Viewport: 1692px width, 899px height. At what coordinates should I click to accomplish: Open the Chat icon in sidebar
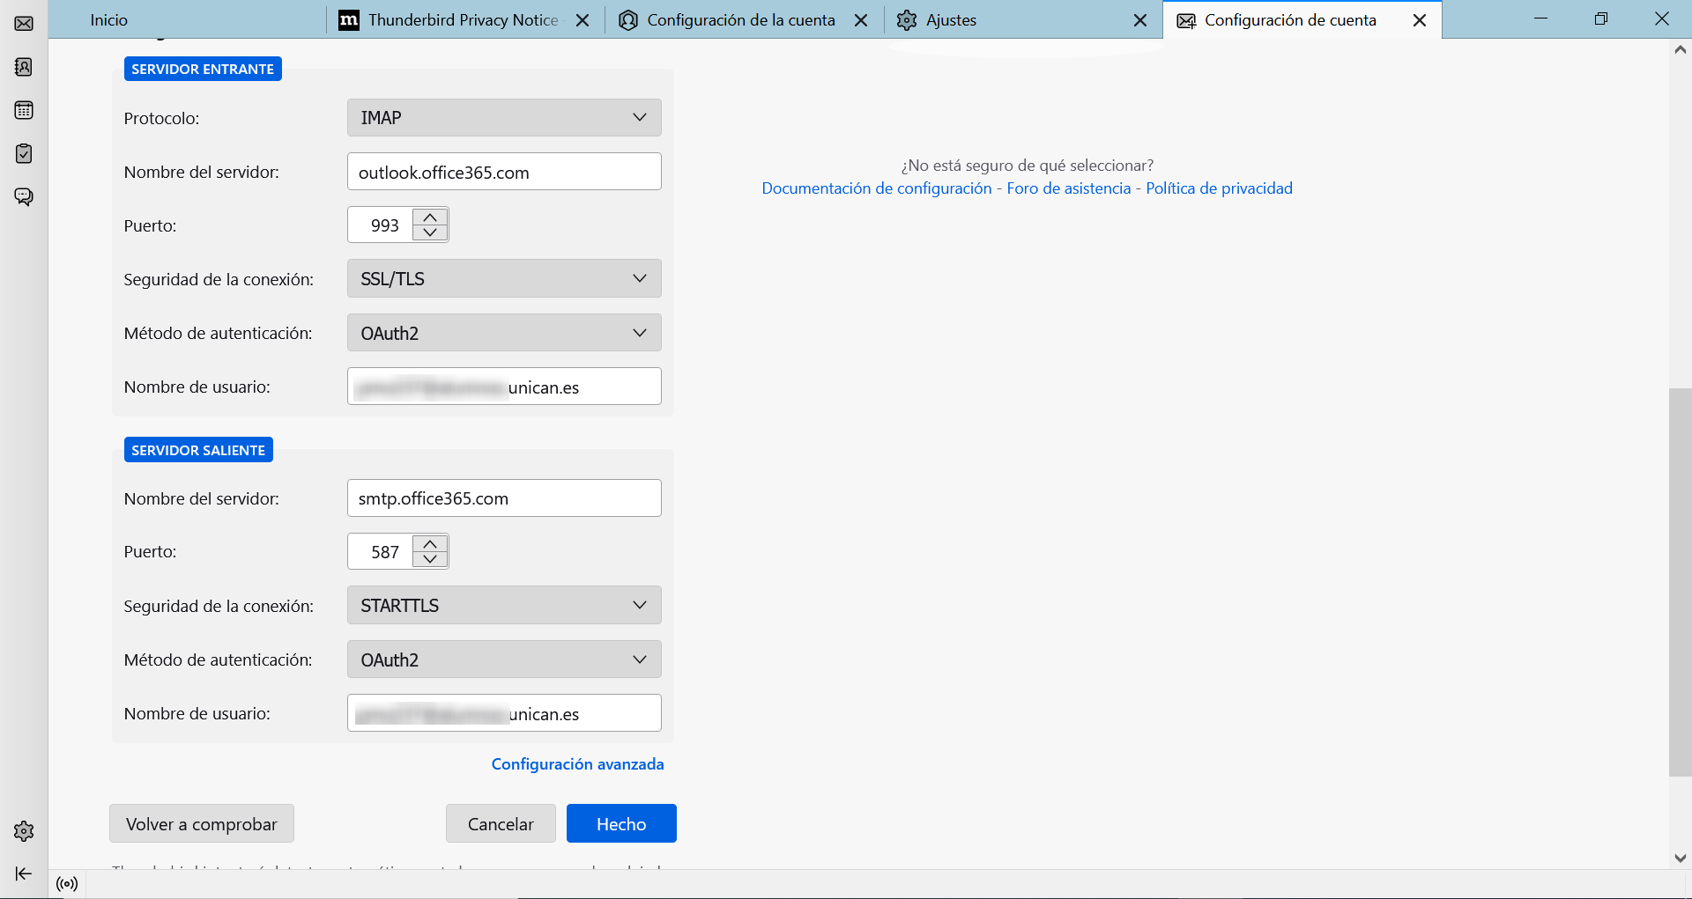point(24,196)
